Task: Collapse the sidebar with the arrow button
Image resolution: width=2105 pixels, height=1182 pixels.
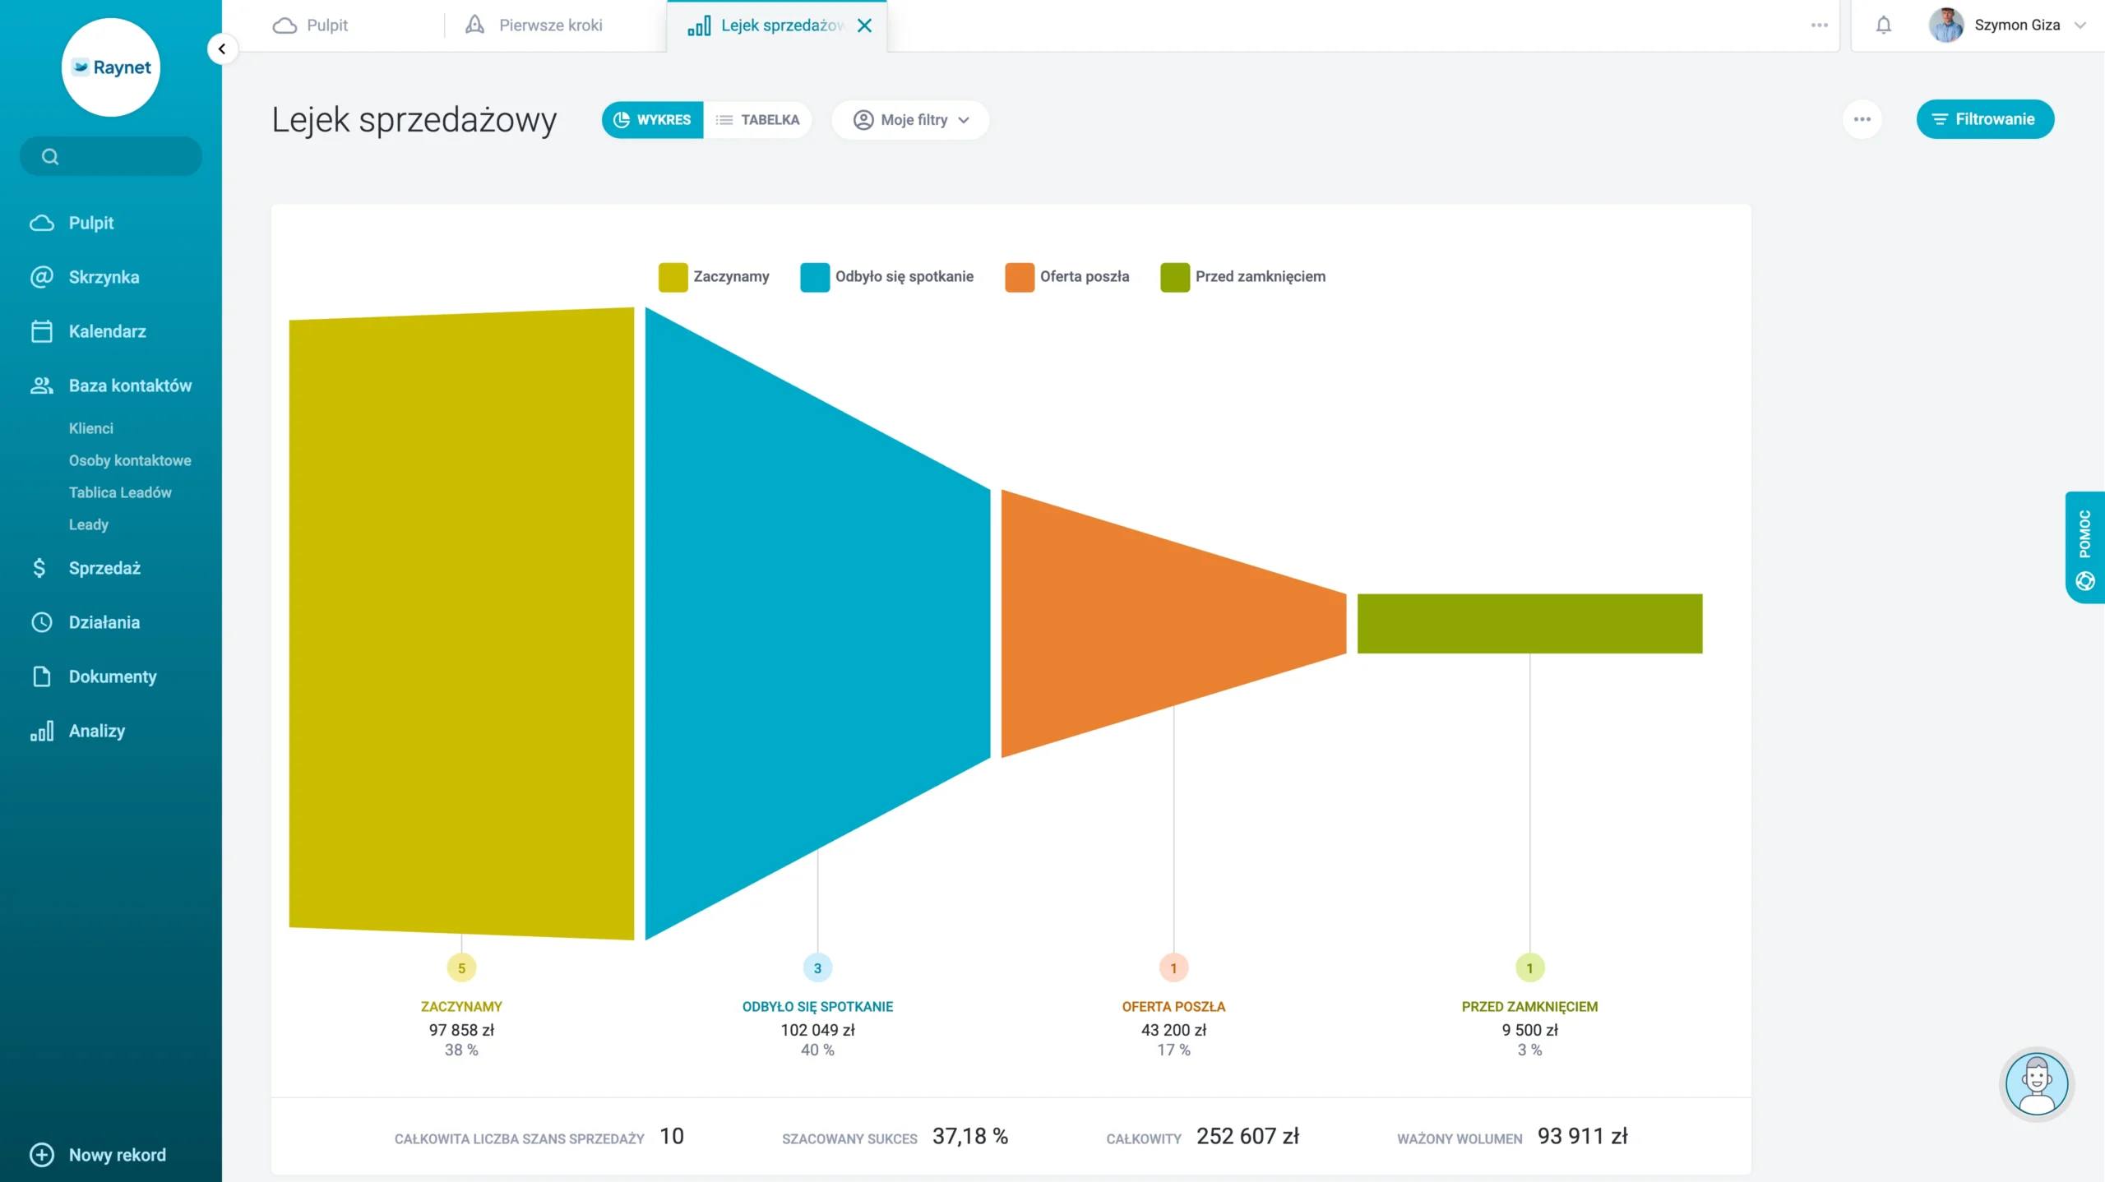Action: (222, 49)
